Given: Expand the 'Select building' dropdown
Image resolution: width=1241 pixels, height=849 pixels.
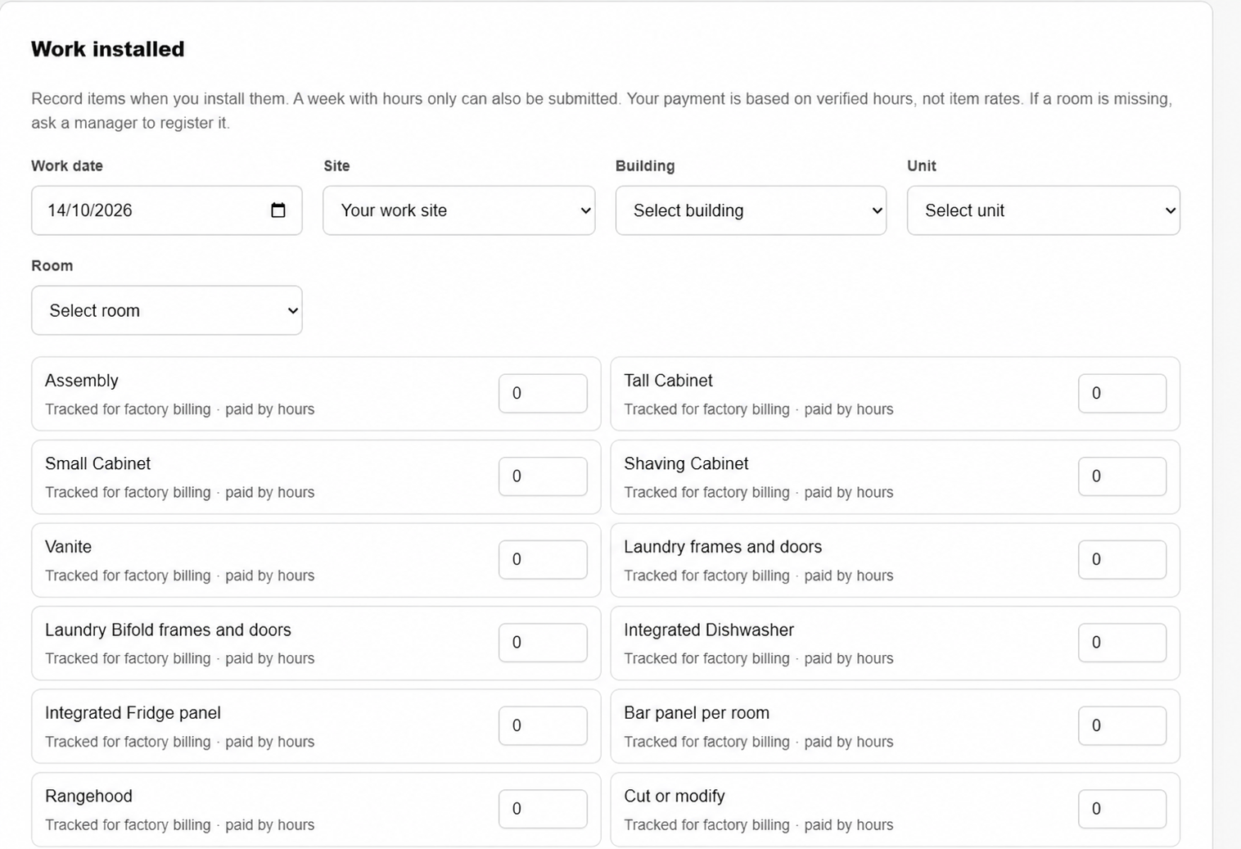Looking at the screenshot, I should [x=751, y=210].
